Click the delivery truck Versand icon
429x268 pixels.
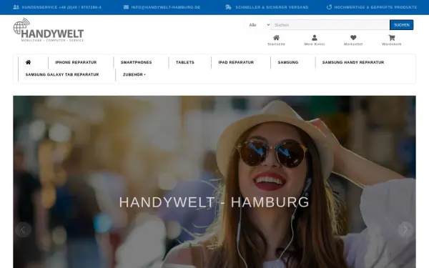coord(229,7)
